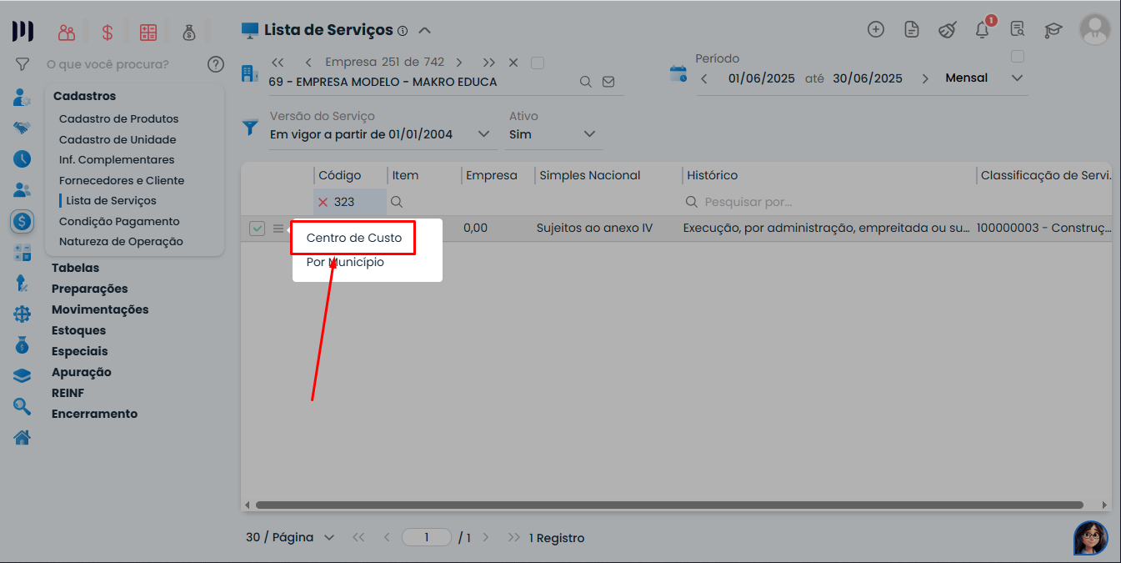Screen dimensions: 1121x563
Task: Open Condição Pagamento menu item
Action: 119,221
